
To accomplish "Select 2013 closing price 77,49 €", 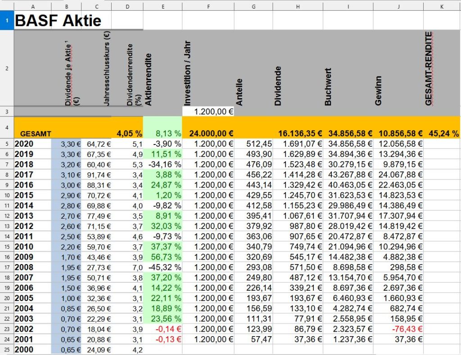I will (x=96, y=216).
